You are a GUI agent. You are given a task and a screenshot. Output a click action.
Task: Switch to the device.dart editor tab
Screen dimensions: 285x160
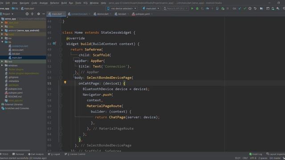pyautogui.click(x=102, y=14)
